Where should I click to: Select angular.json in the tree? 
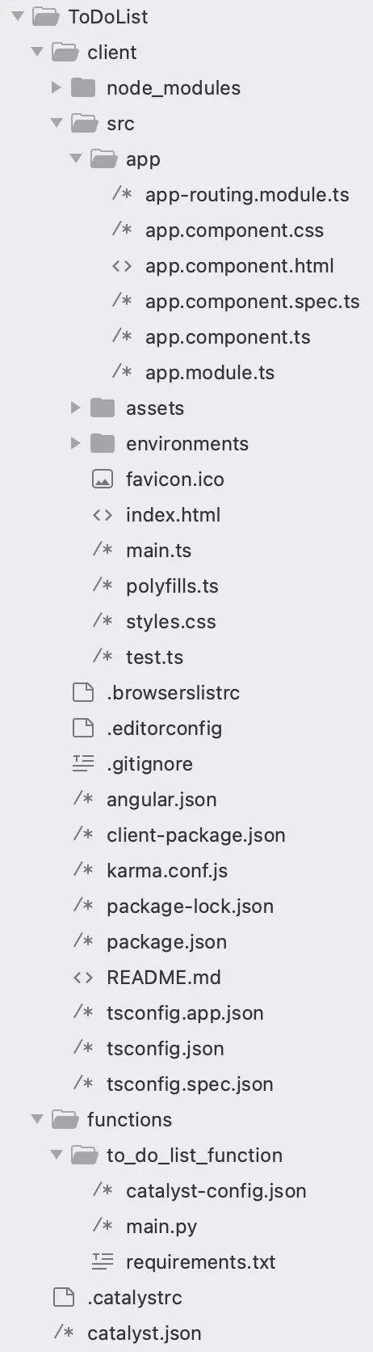click(161, 800)
